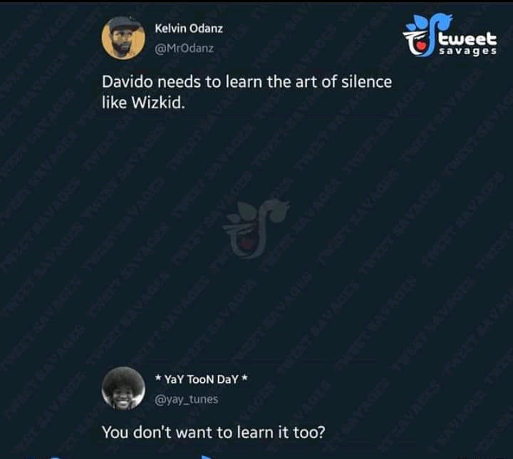
Task: Click the 'tweet' wordmark in the logo
Action: coord(468,38)
